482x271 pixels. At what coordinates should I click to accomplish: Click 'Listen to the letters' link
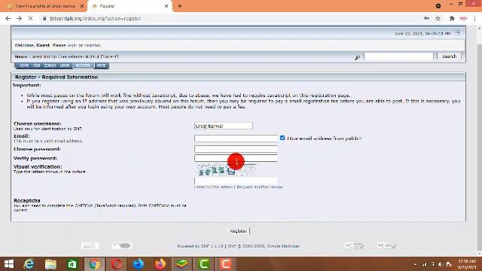coord(214,187)
